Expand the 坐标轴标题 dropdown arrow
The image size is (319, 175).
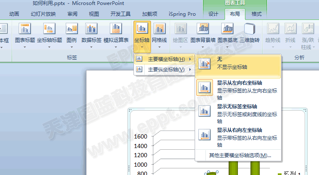[x=49, y=47]
